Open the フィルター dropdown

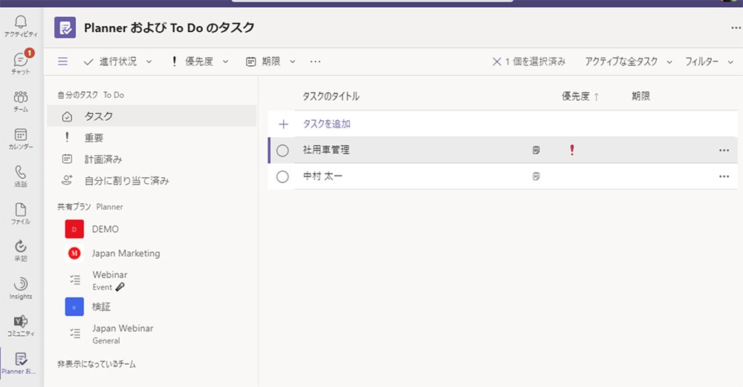710,62
